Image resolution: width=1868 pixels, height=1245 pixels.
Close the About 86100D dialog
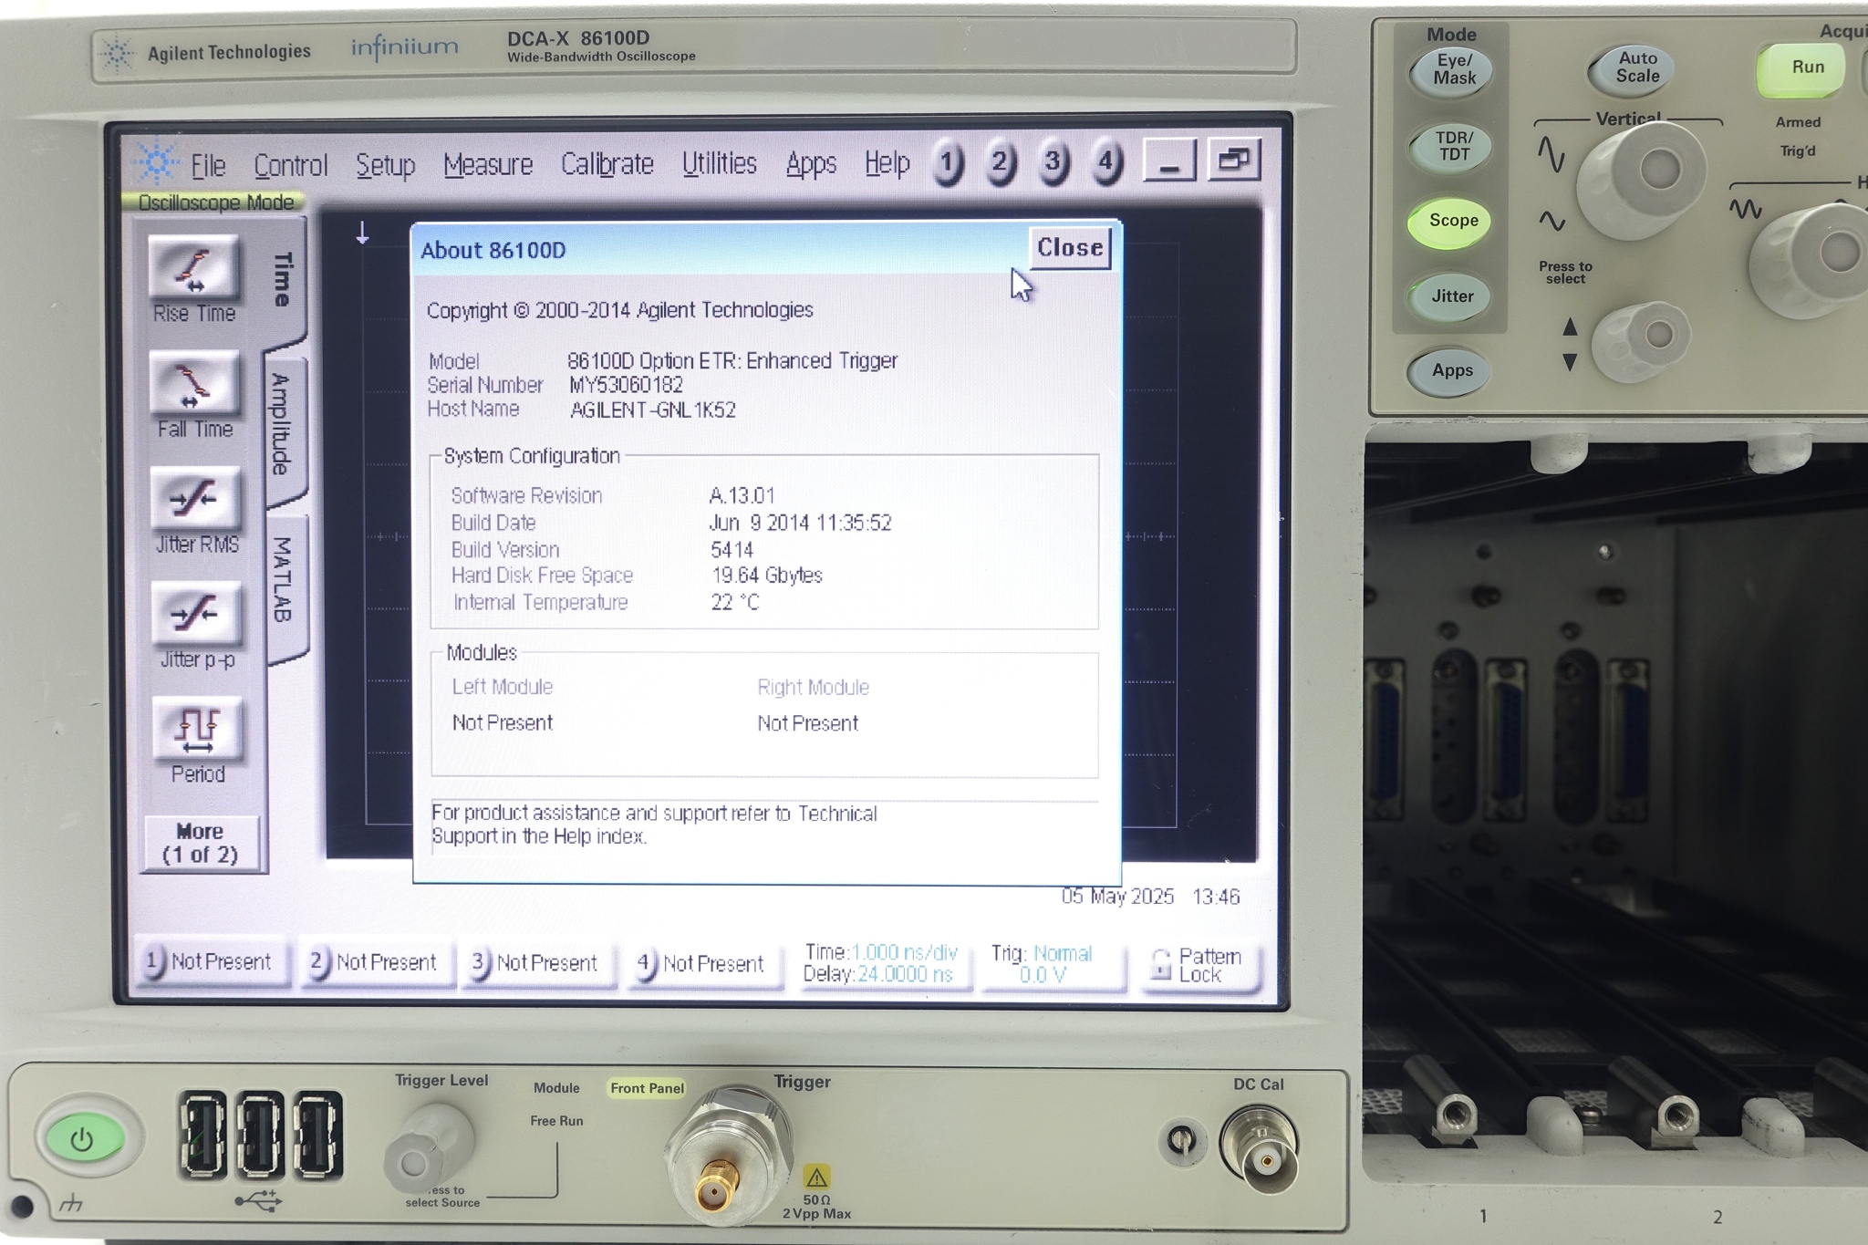point(1070,247)
